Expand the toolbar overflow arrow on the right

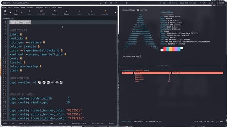(x=115, y=13)
